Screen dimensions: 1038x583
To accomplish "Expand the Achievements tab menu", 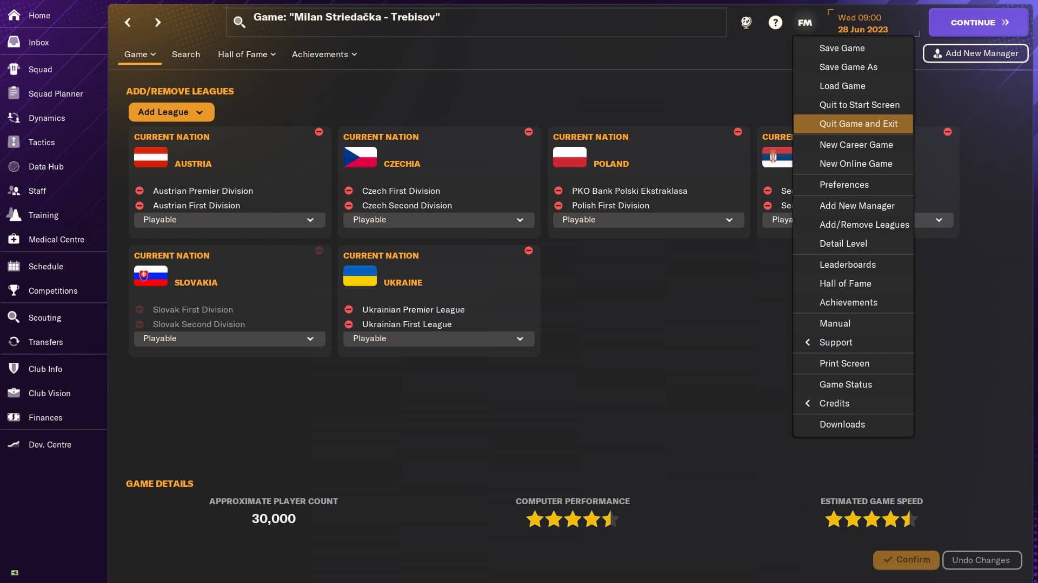I will point(324,54).
